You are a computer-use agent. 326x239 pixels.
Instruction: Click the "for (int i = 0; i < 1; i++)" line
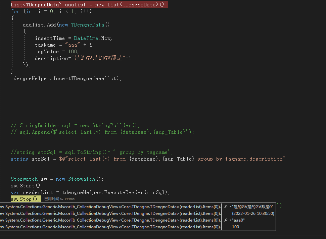[51, 11]
